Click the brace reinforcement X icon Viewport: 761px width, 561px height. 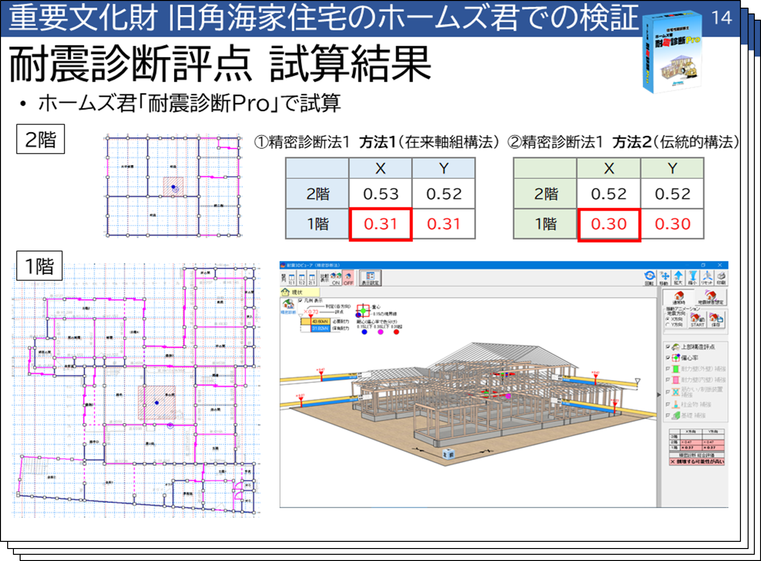676,392
